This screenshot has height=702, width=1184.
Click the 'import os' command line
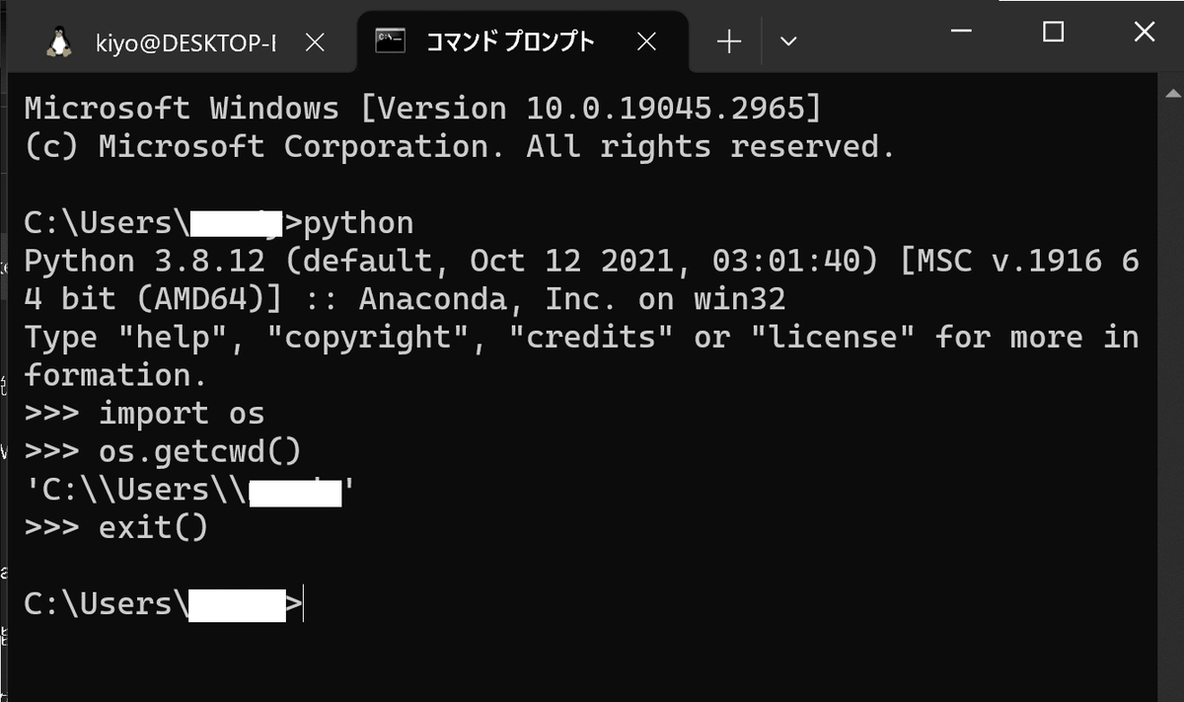(144, 413)
